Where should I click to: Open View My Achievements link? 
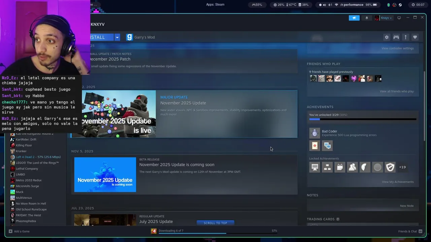tap(398, 182)
